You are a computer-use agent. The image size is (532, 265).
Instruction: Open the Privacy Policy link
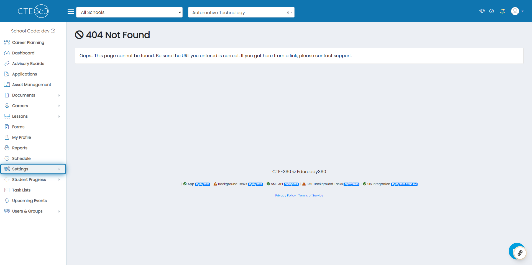(x=285, y=195)
